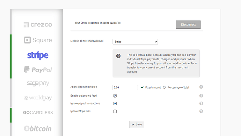Save the Stripe settings
The height and width of the screenshot is (136, 241).
click(x=137, y=124)
